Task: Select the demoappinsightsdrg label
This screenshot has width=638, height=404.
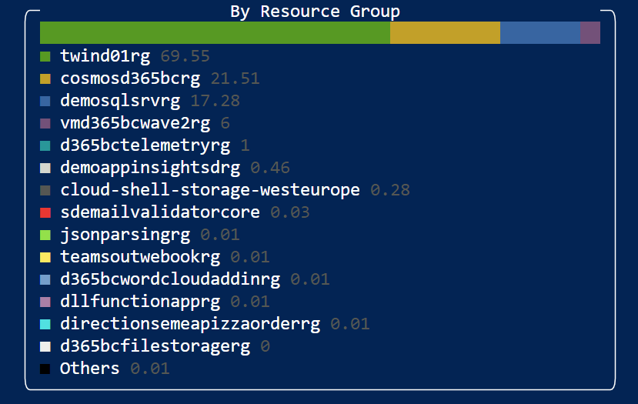Action: 150,168
